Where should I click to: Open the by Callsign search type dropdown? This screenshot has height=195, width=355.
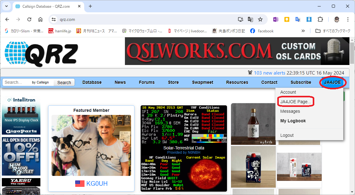click(x=40, y=82)
